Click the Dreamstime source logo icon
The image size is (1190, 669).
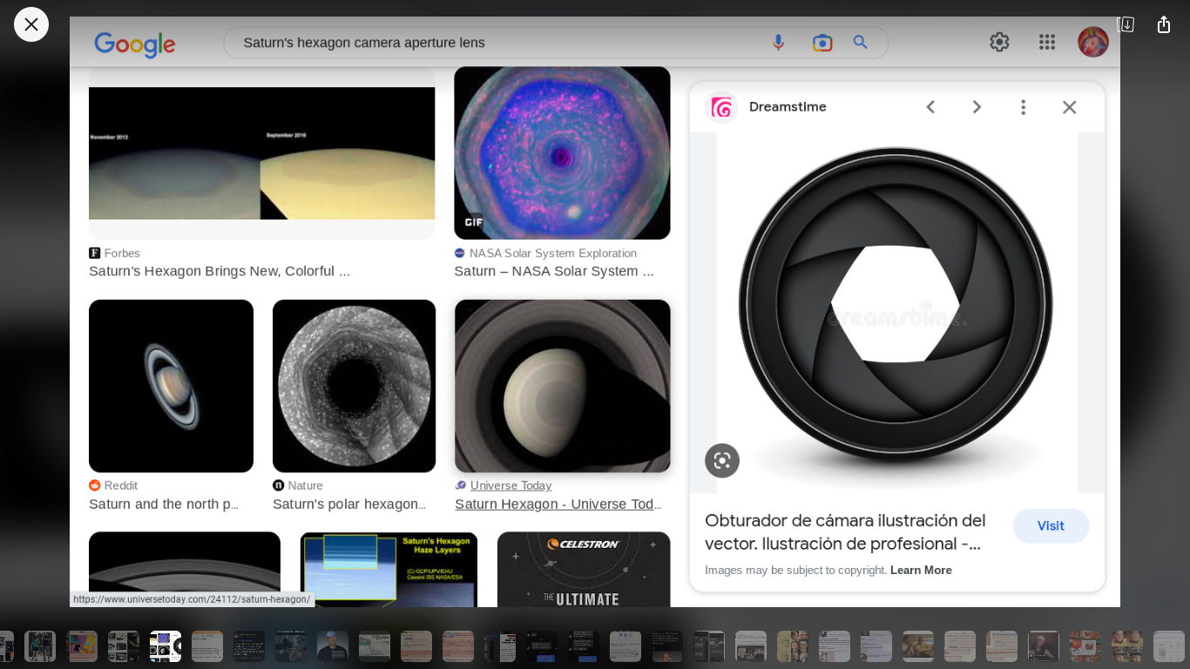(721, 107)
